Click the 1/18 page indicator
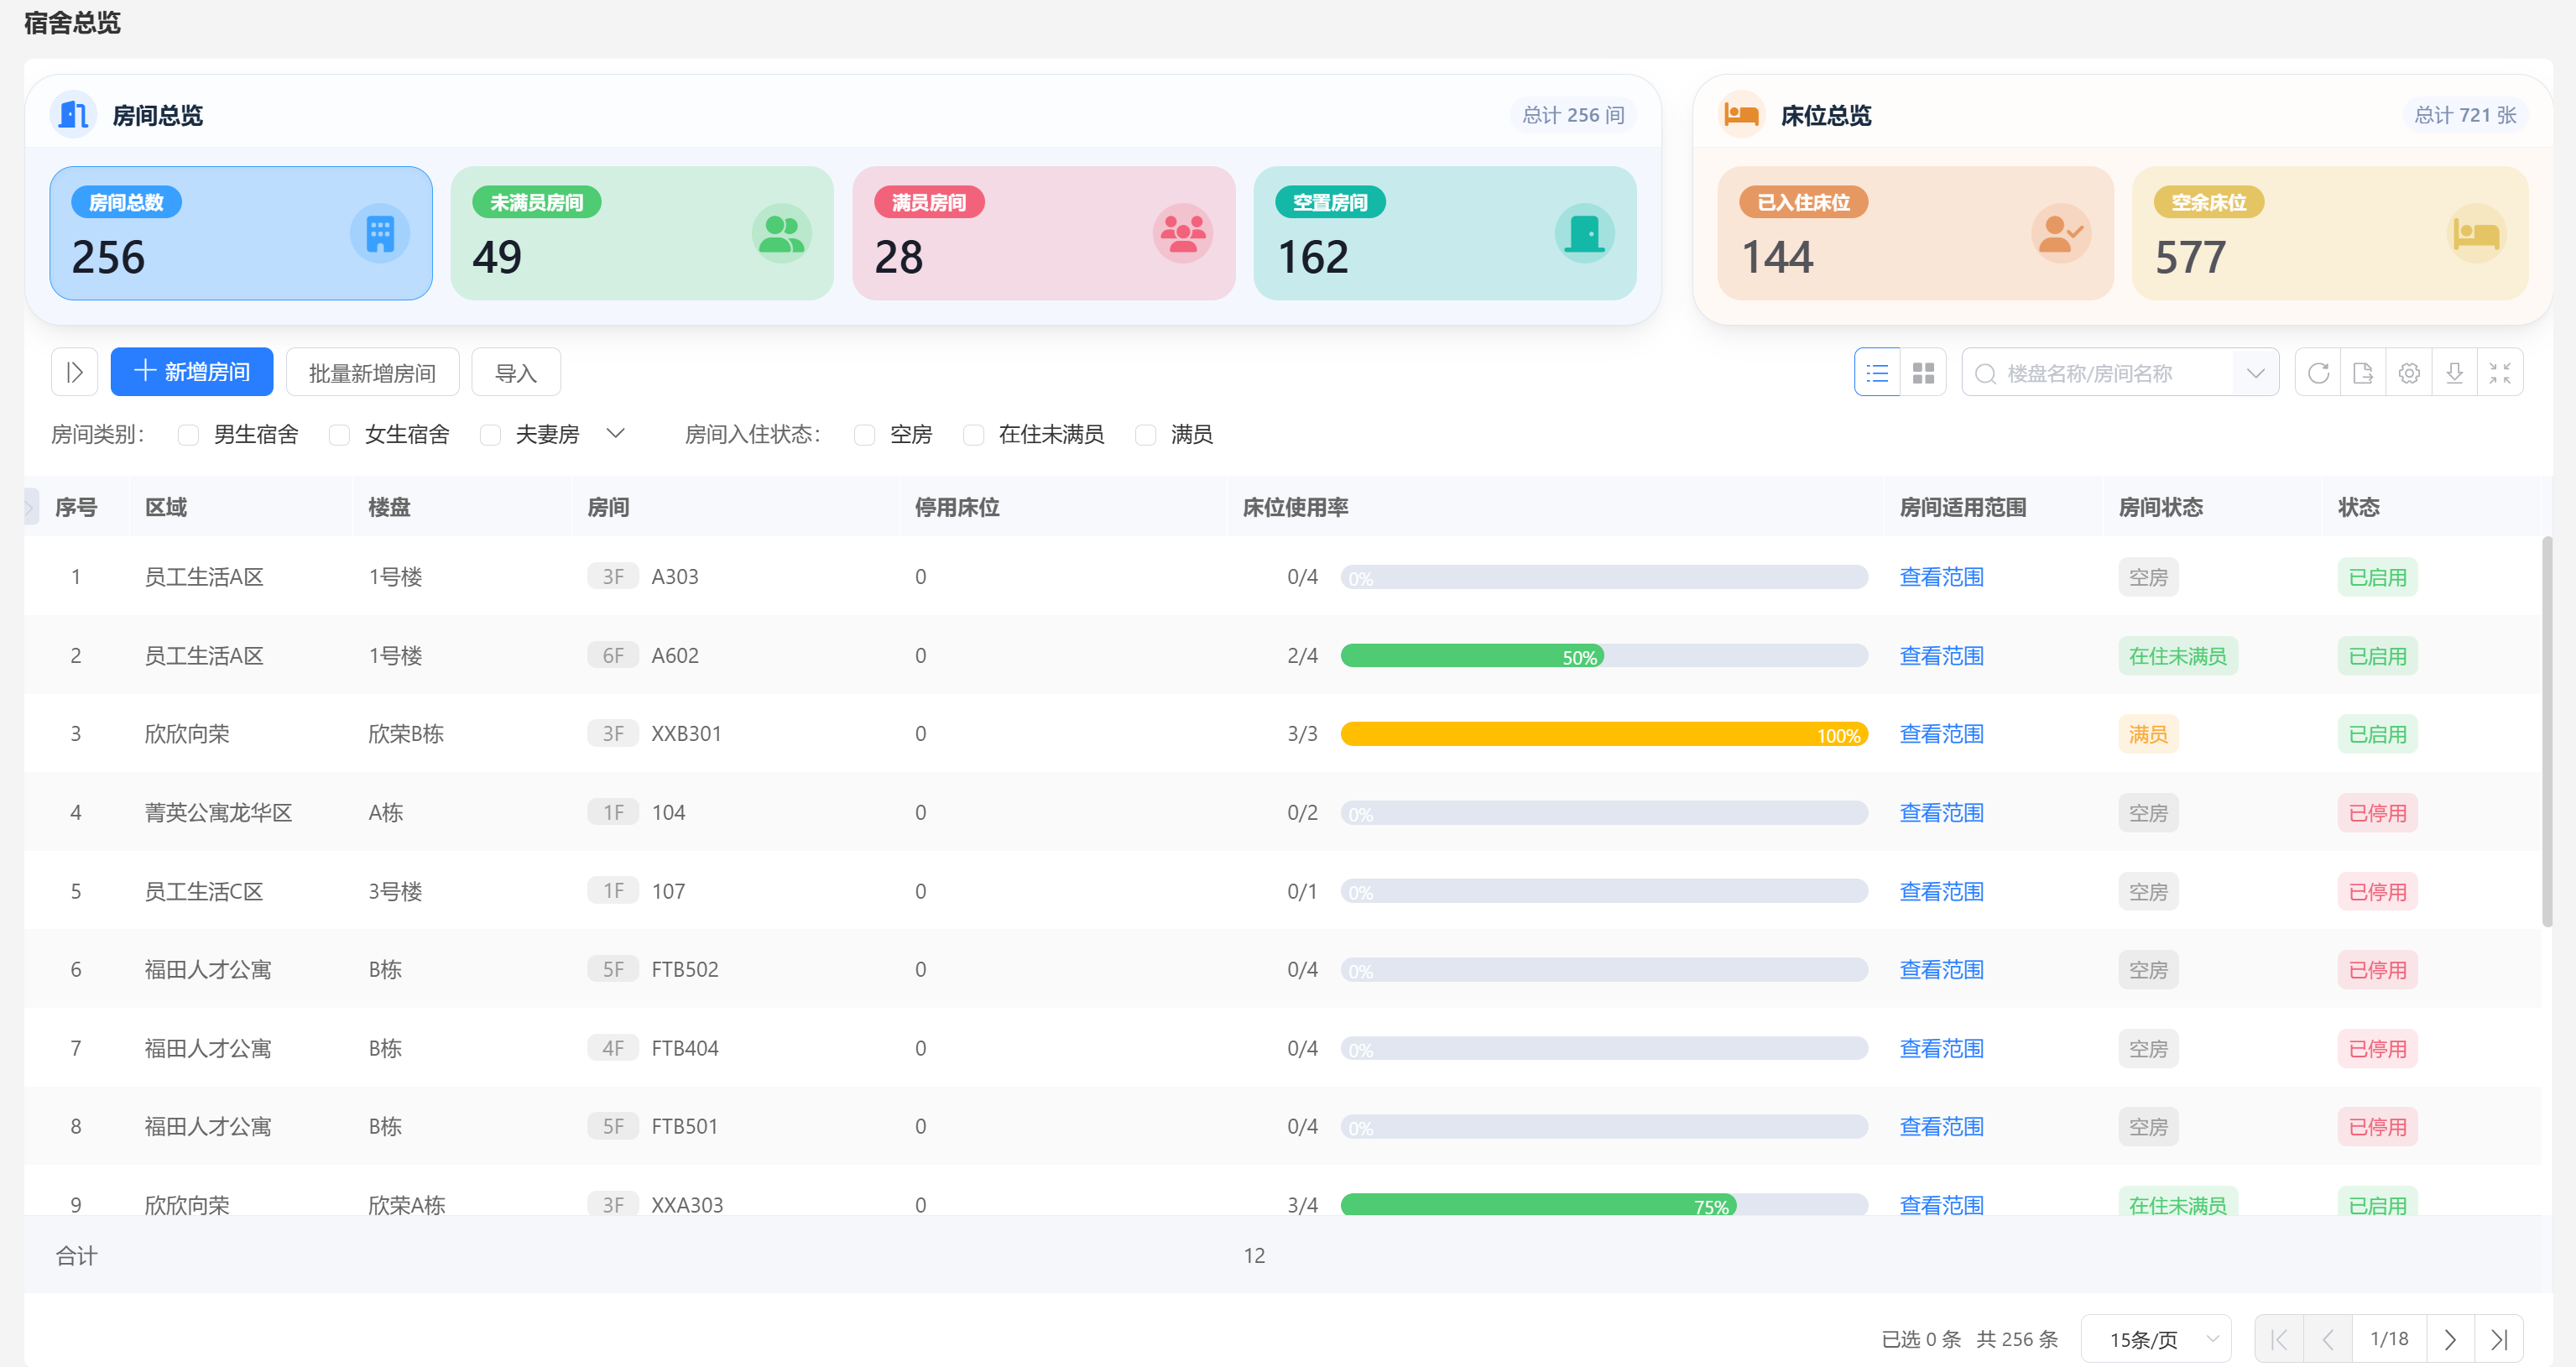This screenshot has width=2576, height=1367. coord(2389,1339)
